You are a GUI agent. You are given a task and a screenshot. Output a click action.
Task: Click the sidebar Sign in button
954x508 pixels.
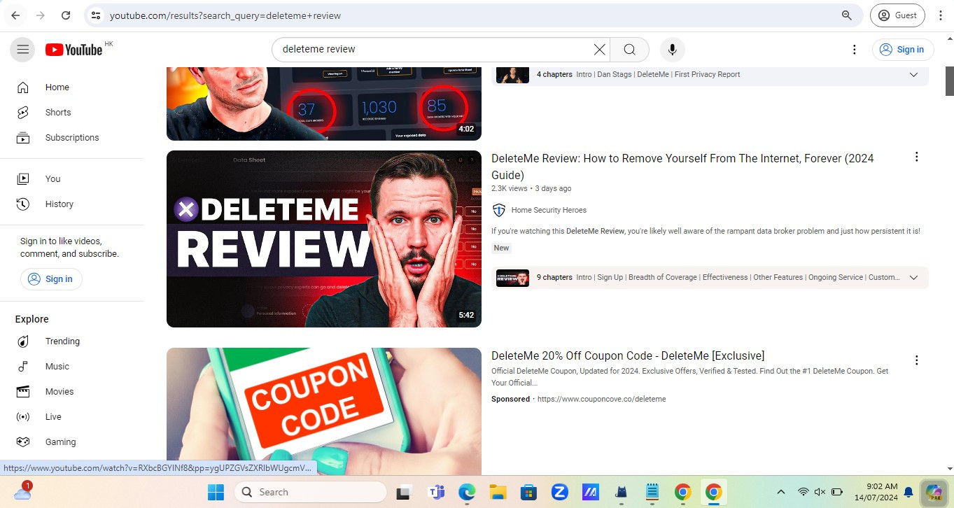tap(51, 279)
